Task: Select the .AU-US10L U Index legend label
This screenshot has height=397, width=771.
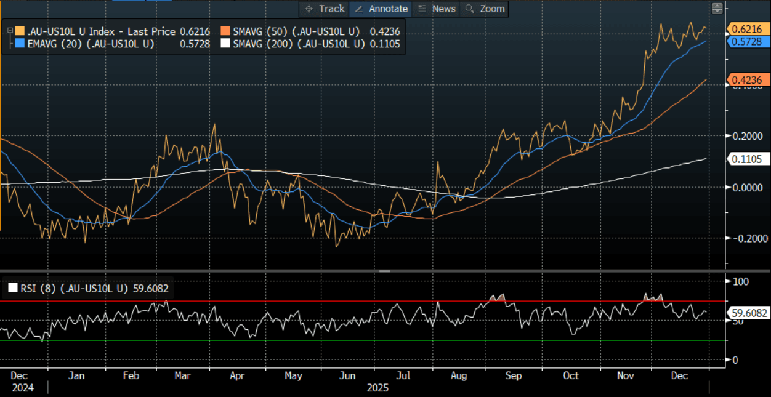Action: tap(75, 31)
